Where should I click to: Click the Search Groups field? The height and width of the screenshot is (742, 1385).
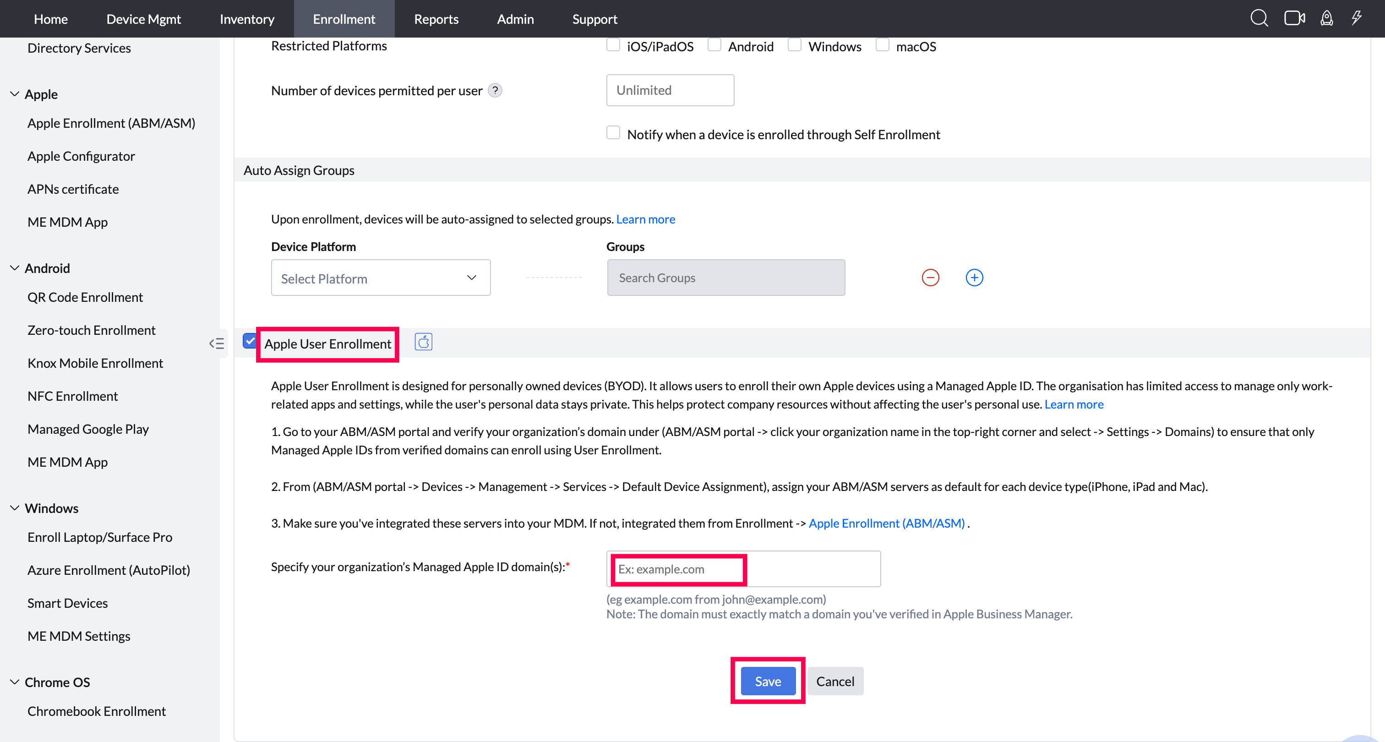click(x=726, y=278)
